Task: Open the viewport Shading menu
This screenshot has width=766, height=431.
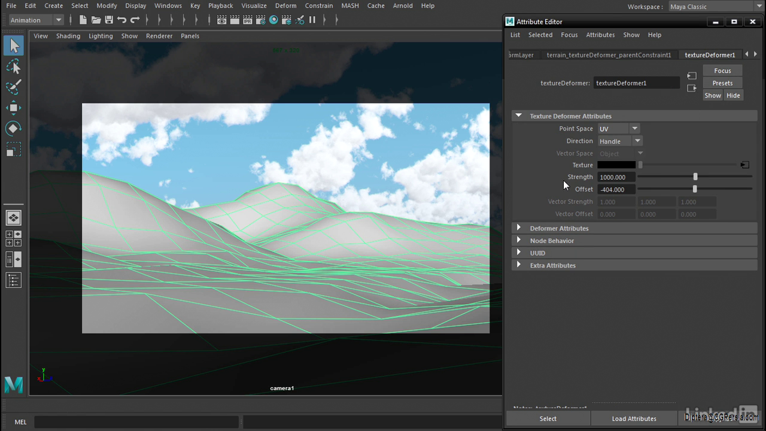Action: point(68,36)
